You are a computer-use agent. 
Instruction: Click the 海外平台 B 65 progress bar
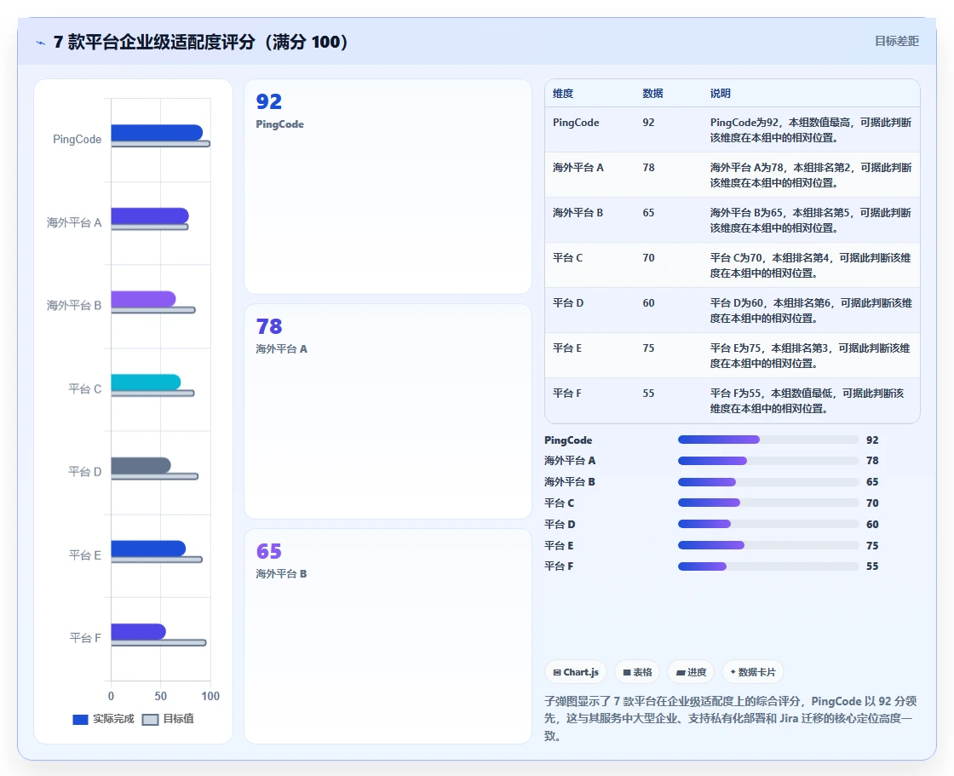(x=768, y=482)
